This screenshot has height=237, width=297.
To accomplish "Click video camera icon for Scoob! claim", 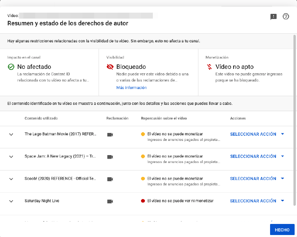I will point(110,179).
